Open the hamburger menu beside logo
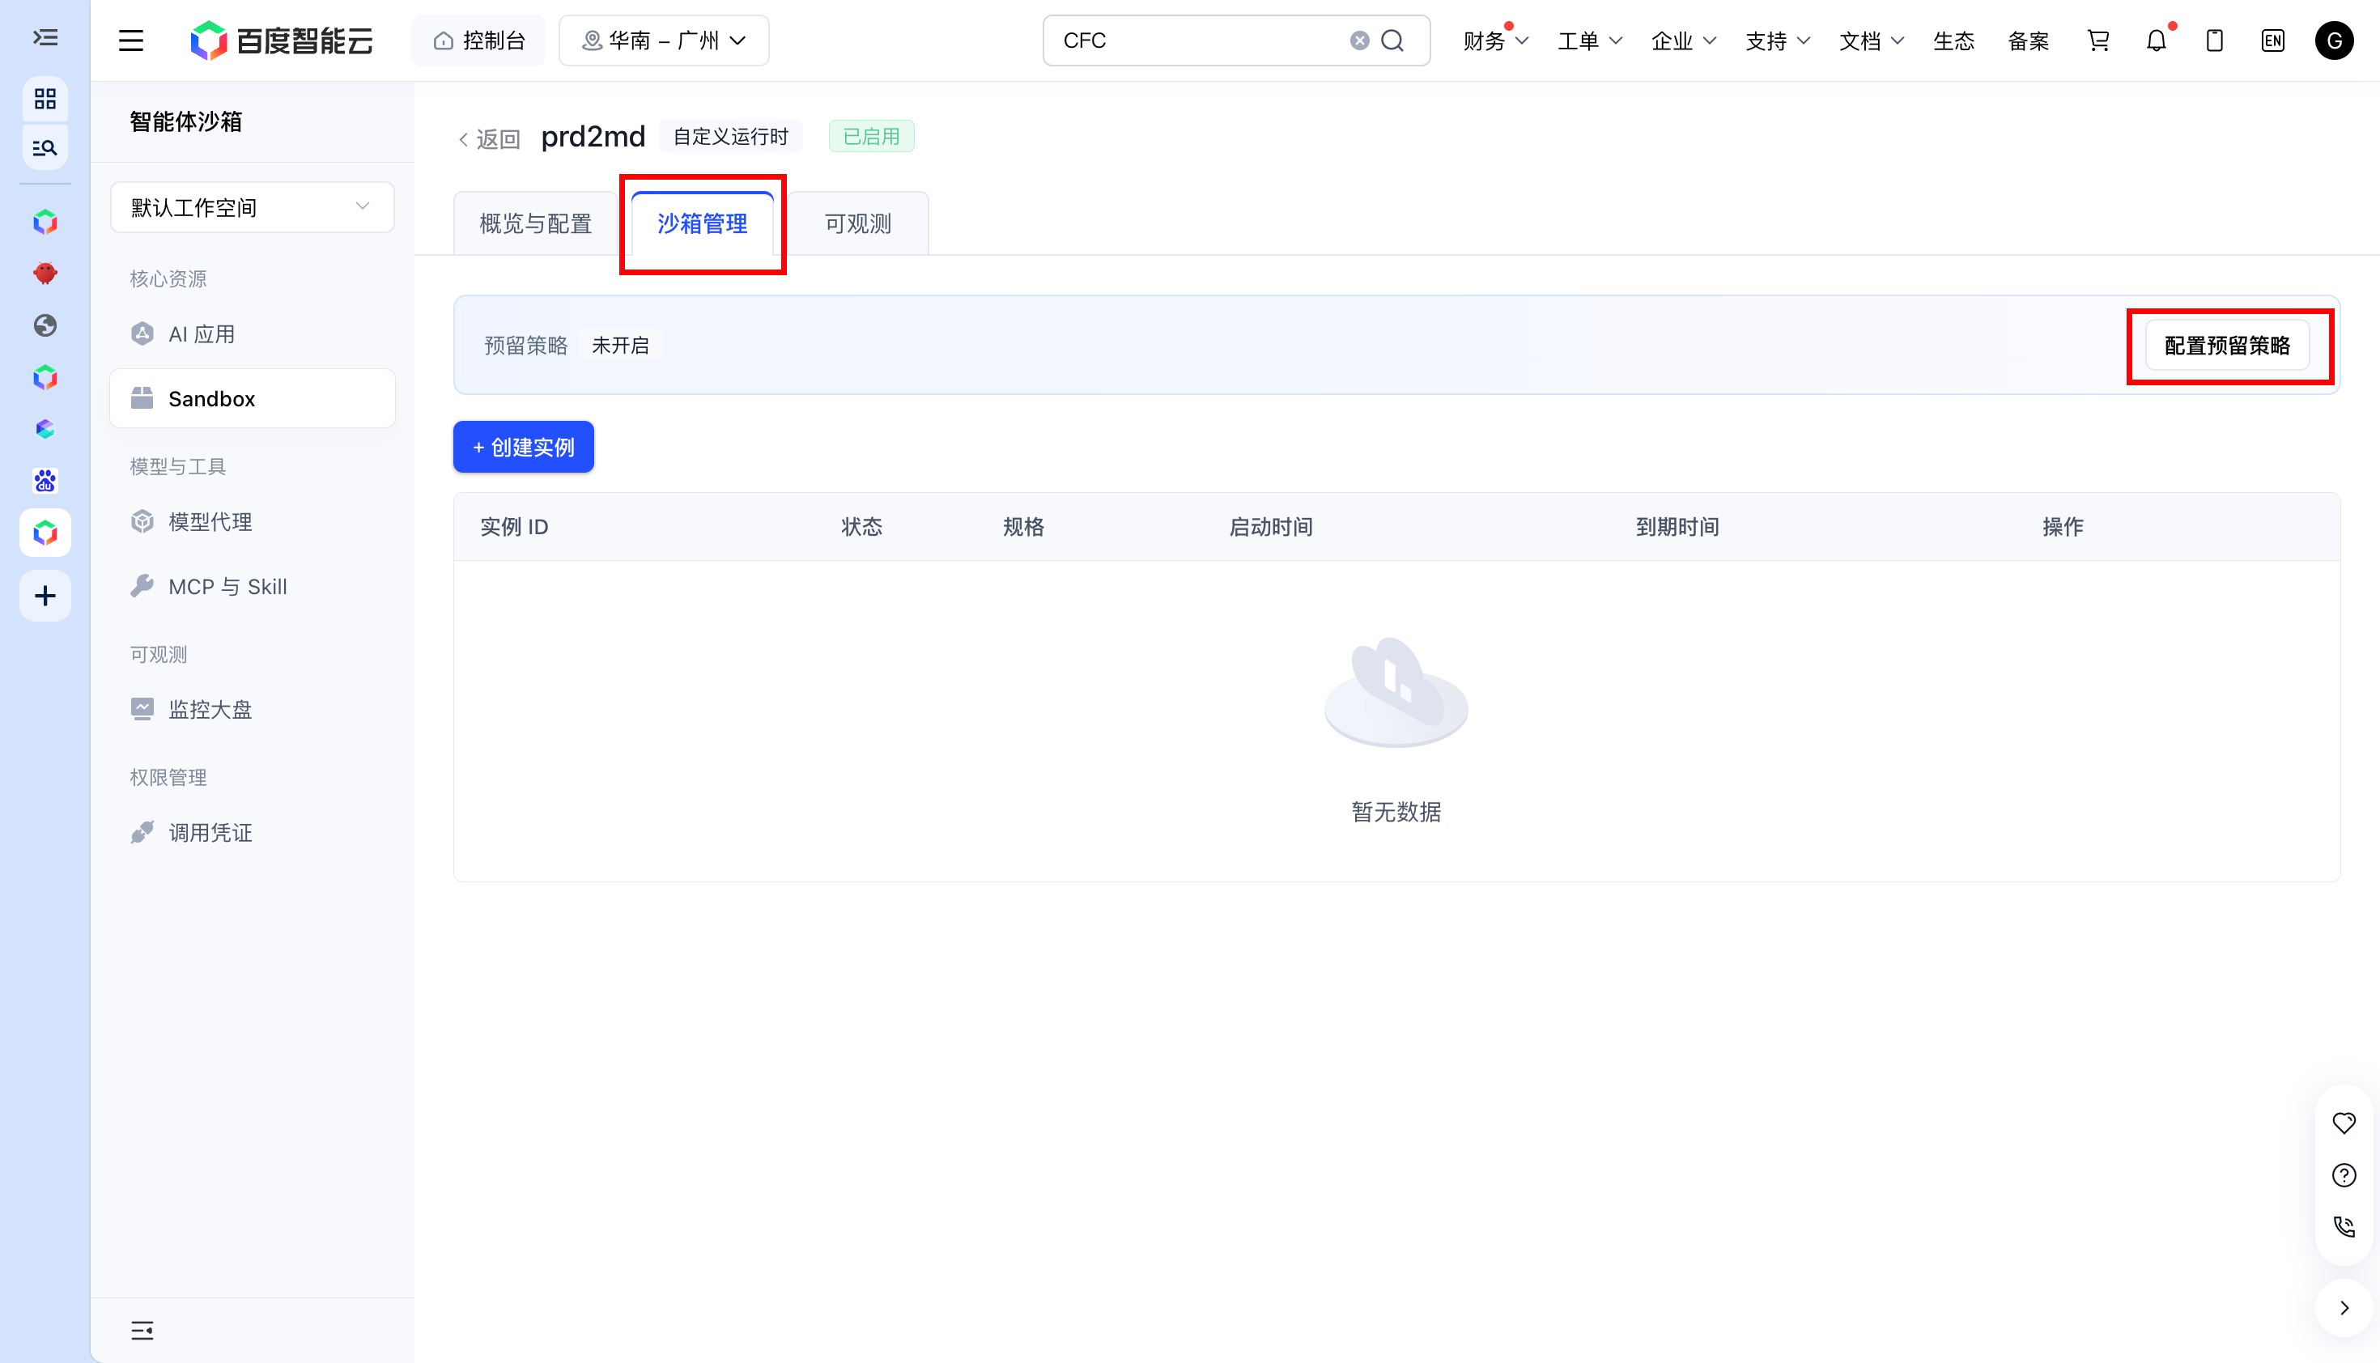 [131, 40]
